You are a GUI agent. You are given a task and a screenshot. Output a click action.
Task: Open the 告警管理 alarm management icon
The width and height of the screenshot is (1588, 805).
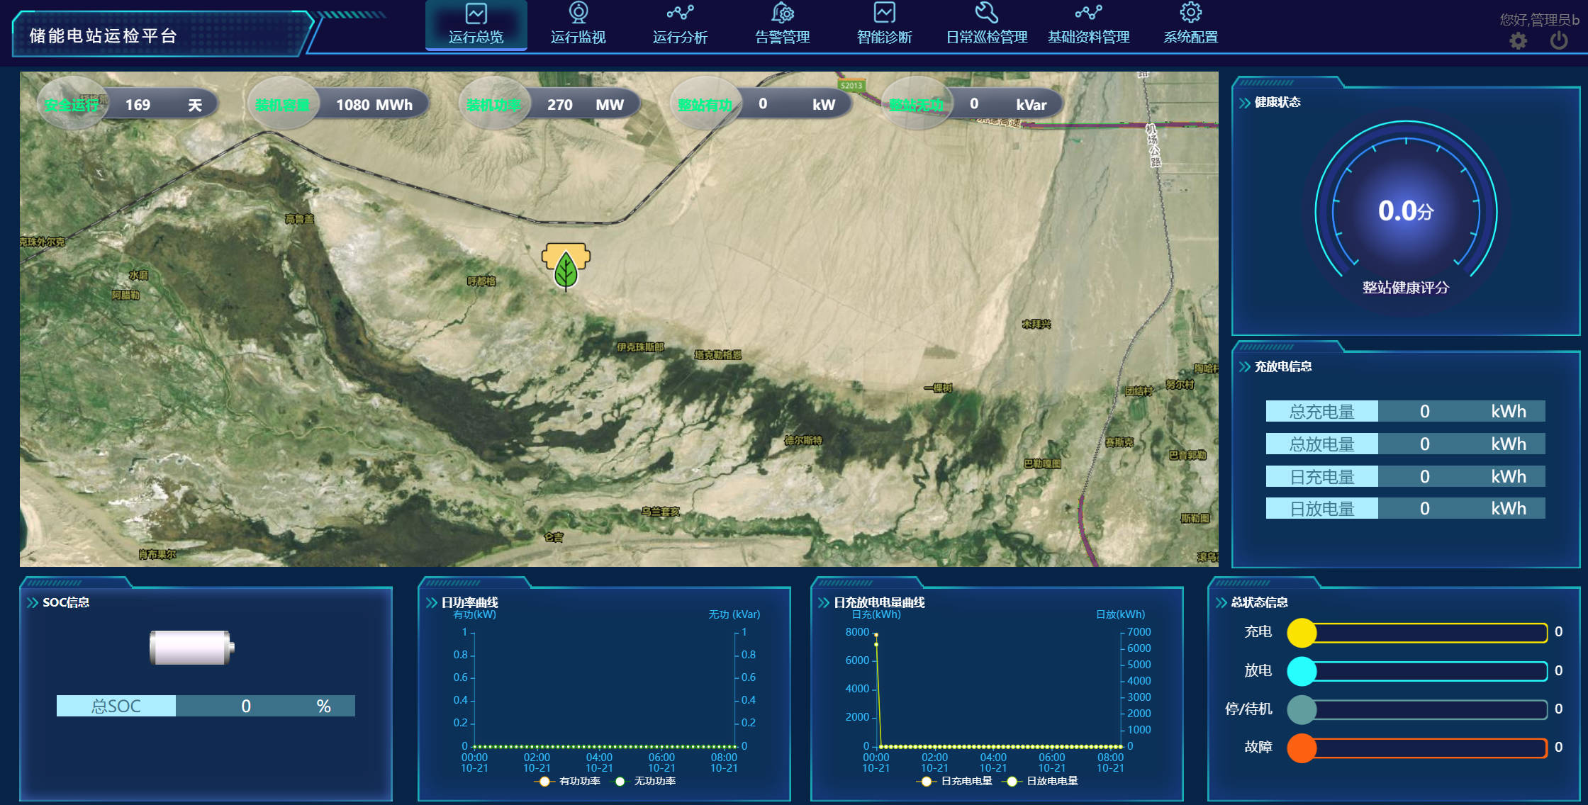point(782,13)
